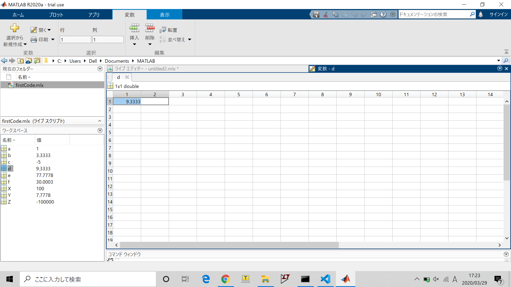Open the Current Folder panel actions menu
511x287 pixels.
pyautogui.click(x=100, y=69)
